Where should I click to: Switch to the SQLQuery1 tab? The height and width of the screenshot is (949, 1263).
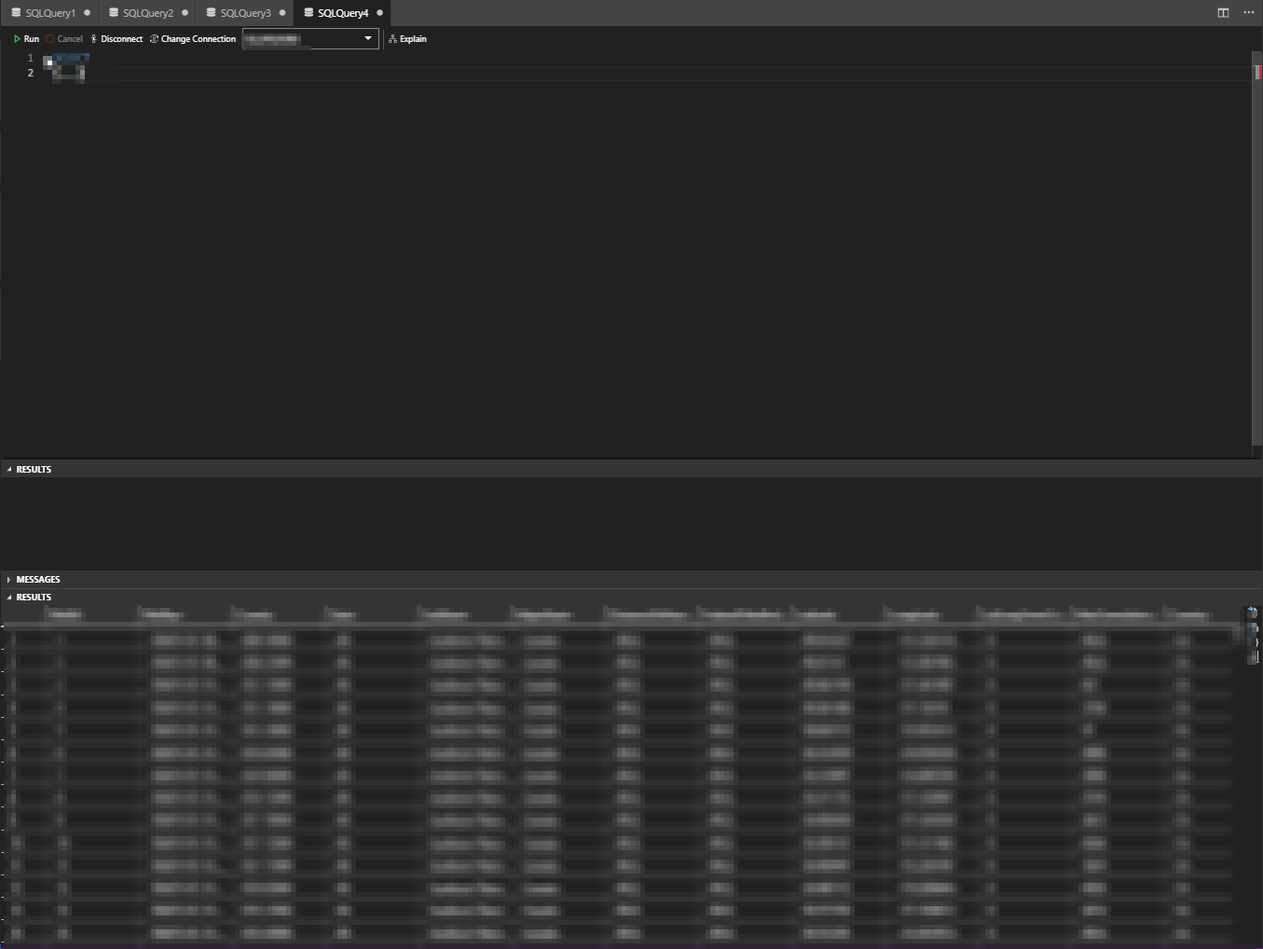pyautogui.click(x=50, y=13)
